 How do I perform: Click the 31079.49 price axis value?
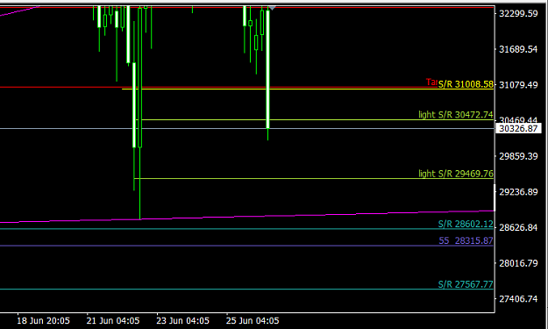[518, 85]
